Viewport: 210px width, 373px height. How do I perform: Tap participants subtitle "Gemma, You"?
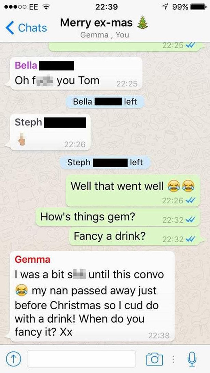pos(105,35)
